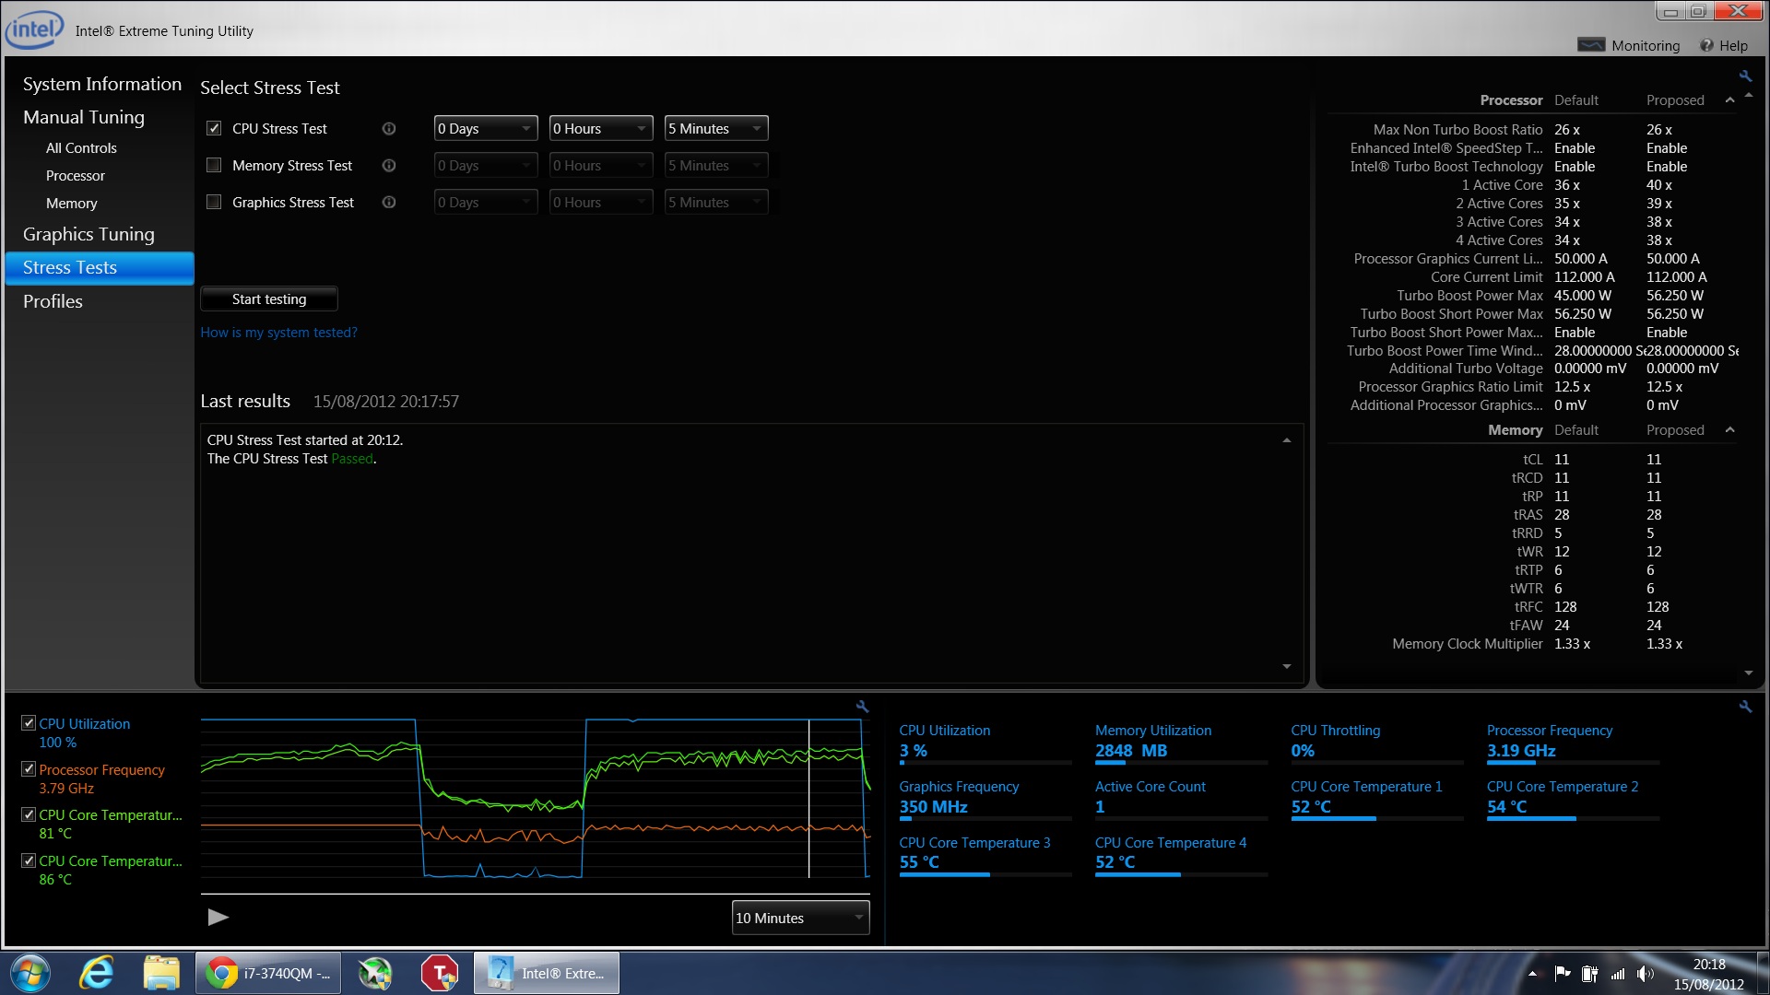The image size is (1770, 995).
Task: Toggle the 81 °C CPU Core Temperature checkbox
Action: point(29,814)
